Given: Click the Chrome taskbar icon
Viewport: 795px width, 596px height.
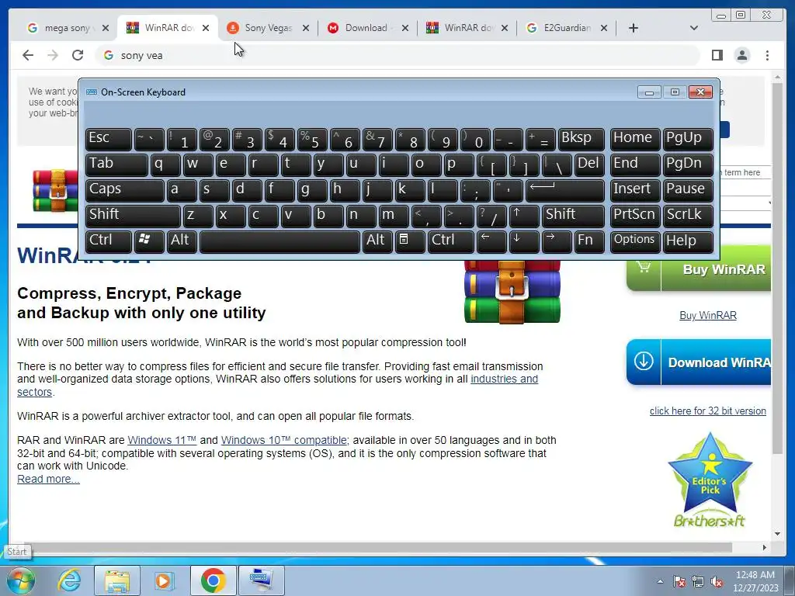Looking at the screenshot, I should (213, 580).
